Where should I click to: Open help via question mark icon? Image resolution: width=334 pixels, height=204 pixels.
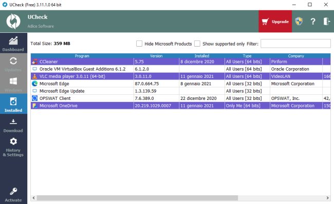pos(313,22)
